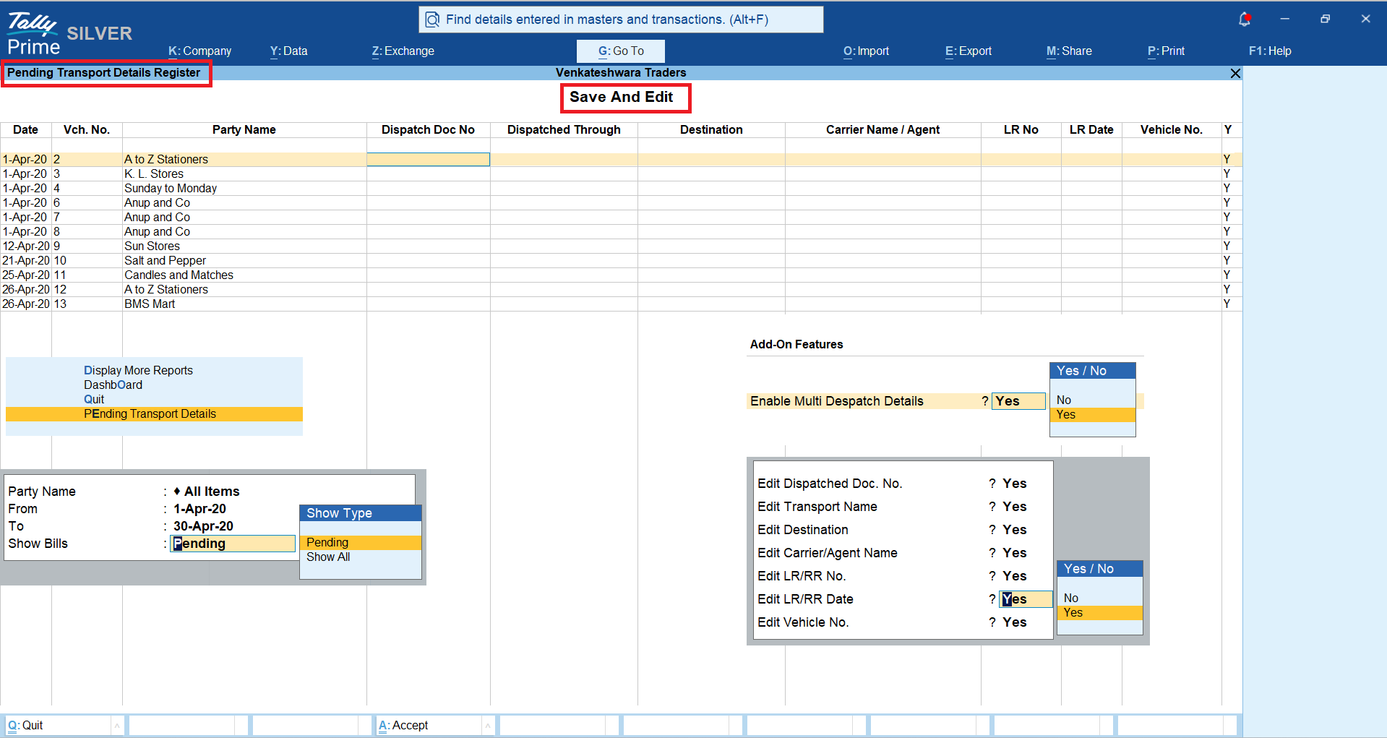This screenshot has width=1387, height=738.
Task: Open F1: Help
Action: click(1271, 51)
